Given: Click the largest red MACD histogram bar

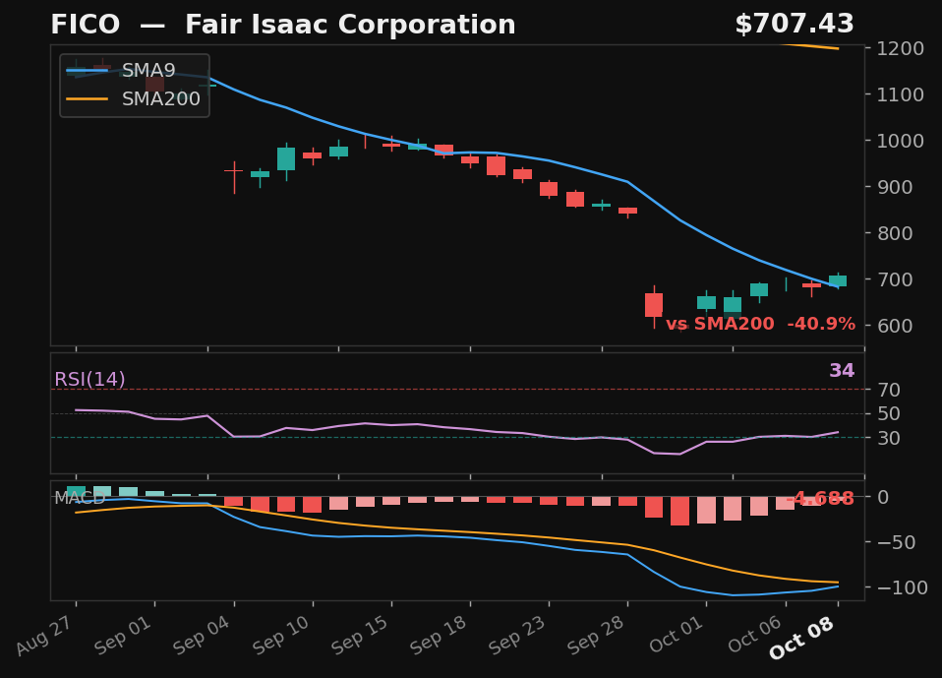Looking at the screenshot, I should tap(680, 511).
